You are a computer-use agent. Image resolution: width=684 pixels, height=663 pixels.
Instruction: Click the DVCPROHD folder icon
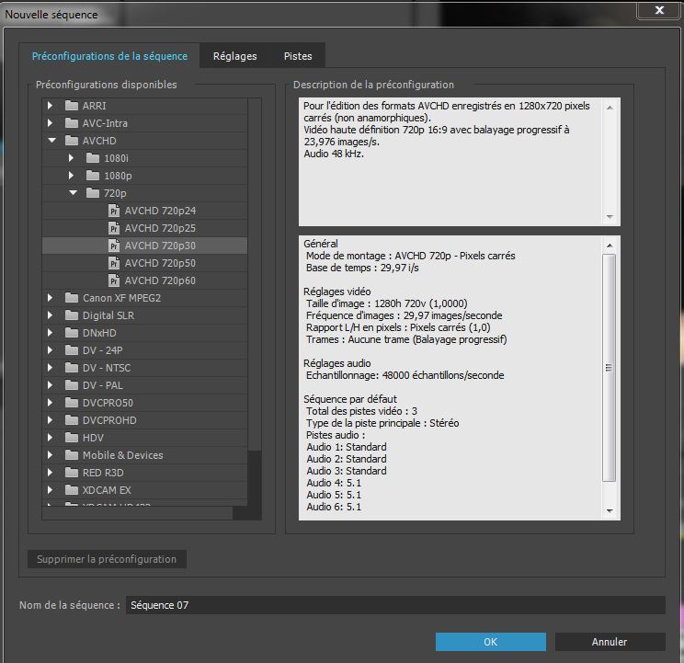click(x=71, y=420)
